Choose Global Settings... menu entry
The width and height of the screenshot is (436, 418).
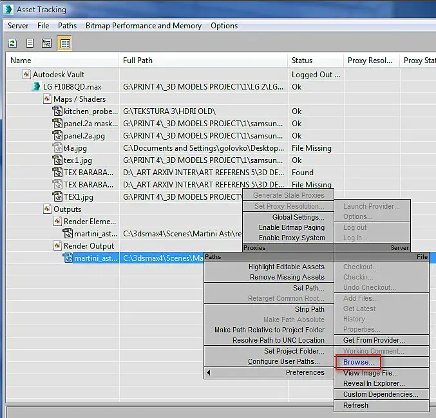coord(298,217)
